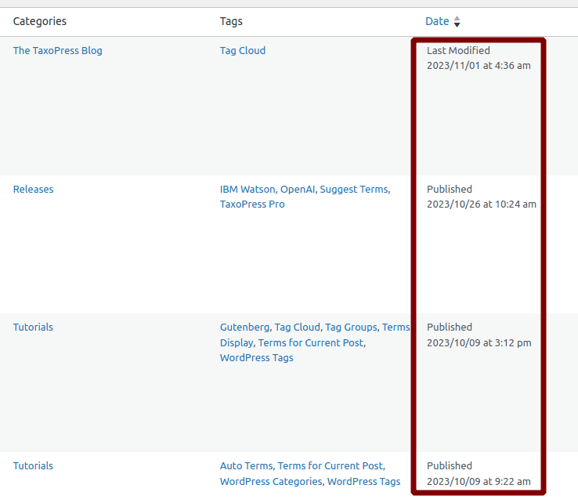
Task: Select date 2023/10/09 at 9:22 am
Action: click(479, 482)
